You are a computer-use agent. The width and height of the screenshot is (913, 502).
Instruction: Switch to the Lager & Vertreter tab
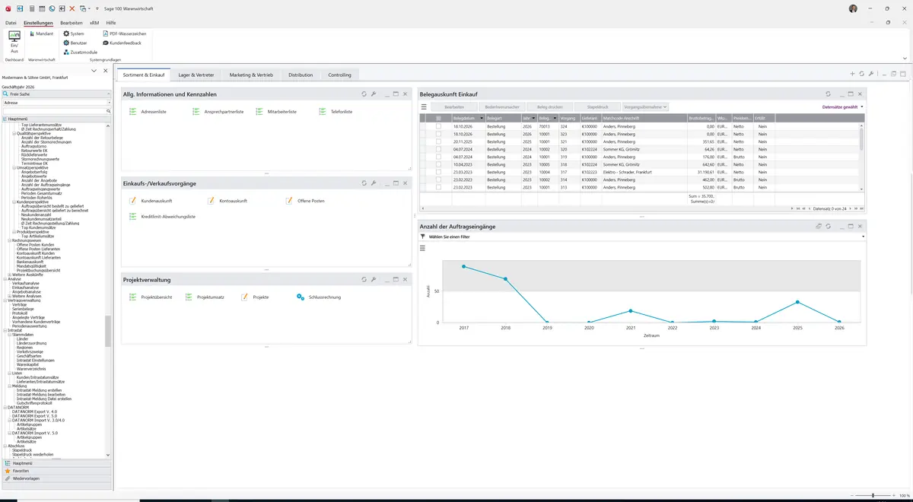[196, 75]
